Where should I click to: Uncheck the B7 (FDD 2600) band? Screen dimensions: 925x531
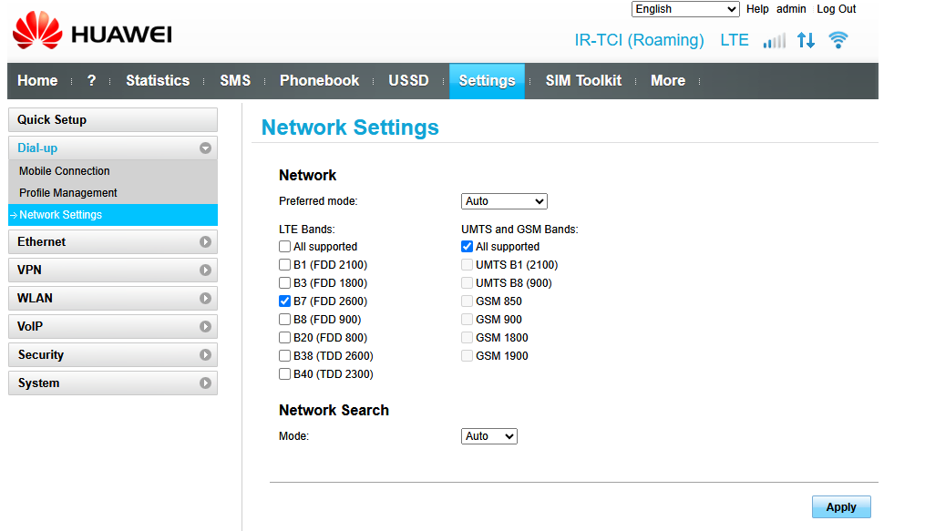coord(285,301)
